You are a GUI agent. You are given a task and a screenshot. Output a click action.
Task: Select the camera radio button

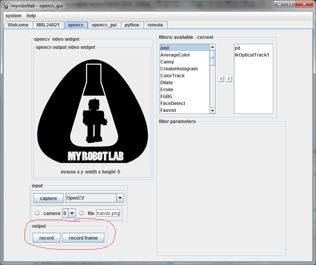click(37, 213)
